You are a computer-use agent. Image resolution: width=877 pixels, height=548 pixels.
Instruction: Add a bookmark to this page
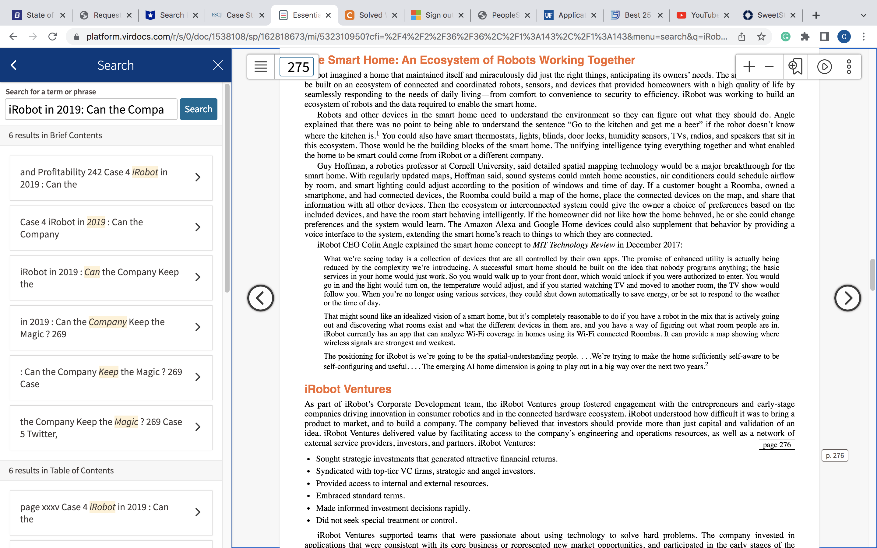pos(795,67)
